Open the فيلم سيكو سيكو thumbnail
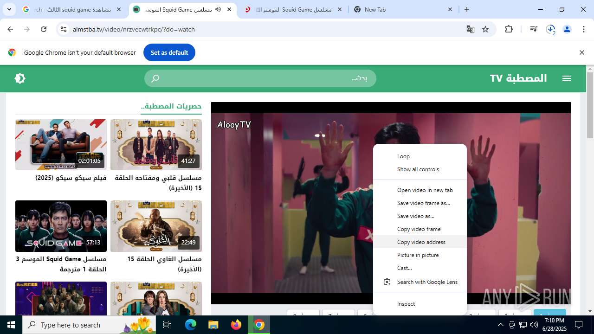Viewport: 594px width, 334px height. 61,145
